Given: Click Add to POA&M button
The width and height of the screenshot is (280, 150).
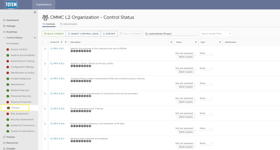Looking at the screenshot, I should point(130,34).
